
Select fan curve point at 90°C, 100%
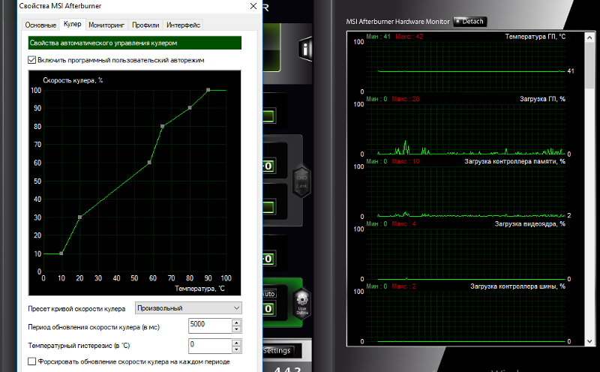pyautogui.click(x=208, y=90)
